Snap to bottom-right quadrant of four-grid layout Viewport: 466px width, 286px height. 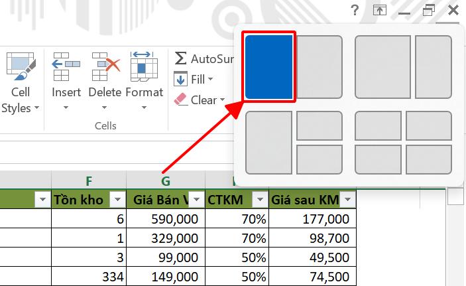(429, 159)
